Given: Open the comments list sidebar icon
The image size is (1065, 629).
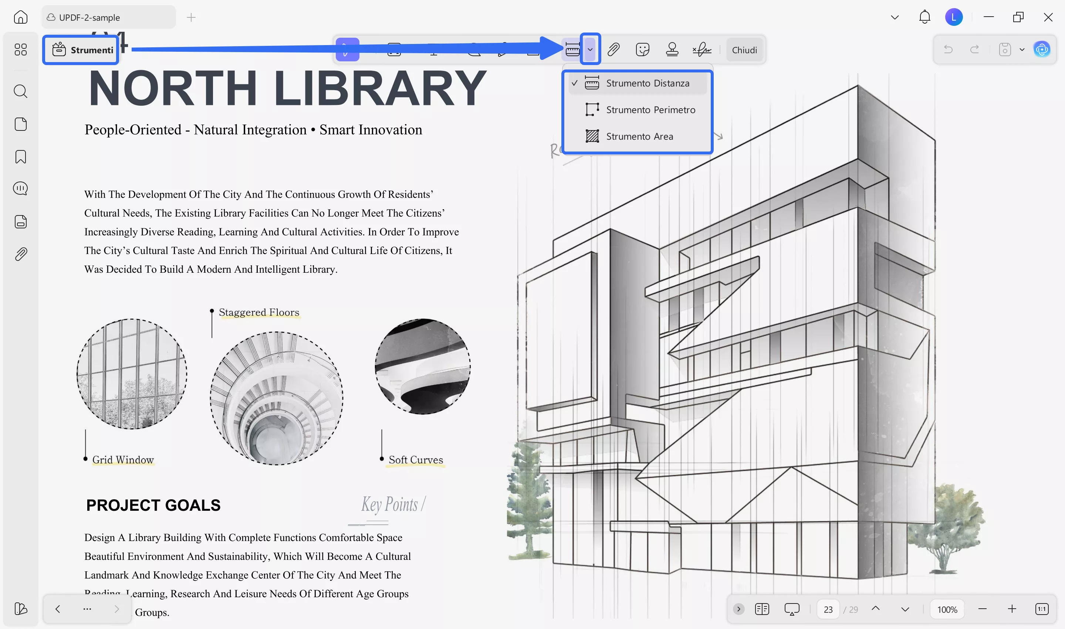Looking at the screenshot, I should pyautogui.click(x=20, y=188).
